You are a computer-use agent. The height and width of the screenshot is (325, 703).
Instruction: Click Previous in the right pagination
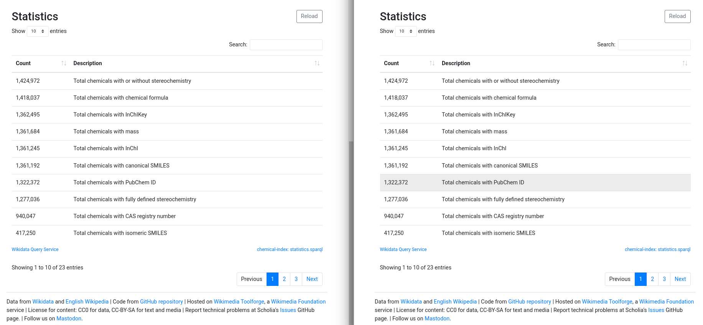(x=620, y=279)
